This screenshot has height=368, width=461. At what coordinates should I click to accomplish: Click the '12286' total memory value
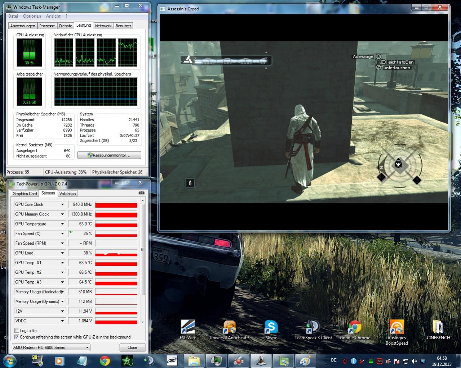[x=67, y=120]
